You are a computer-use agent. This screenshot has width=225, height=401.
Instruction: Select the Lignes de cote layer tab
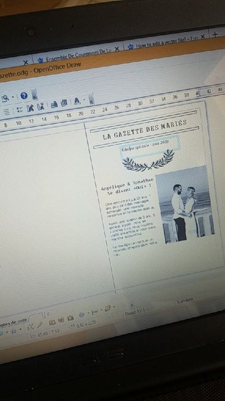(x=14, y=322)
